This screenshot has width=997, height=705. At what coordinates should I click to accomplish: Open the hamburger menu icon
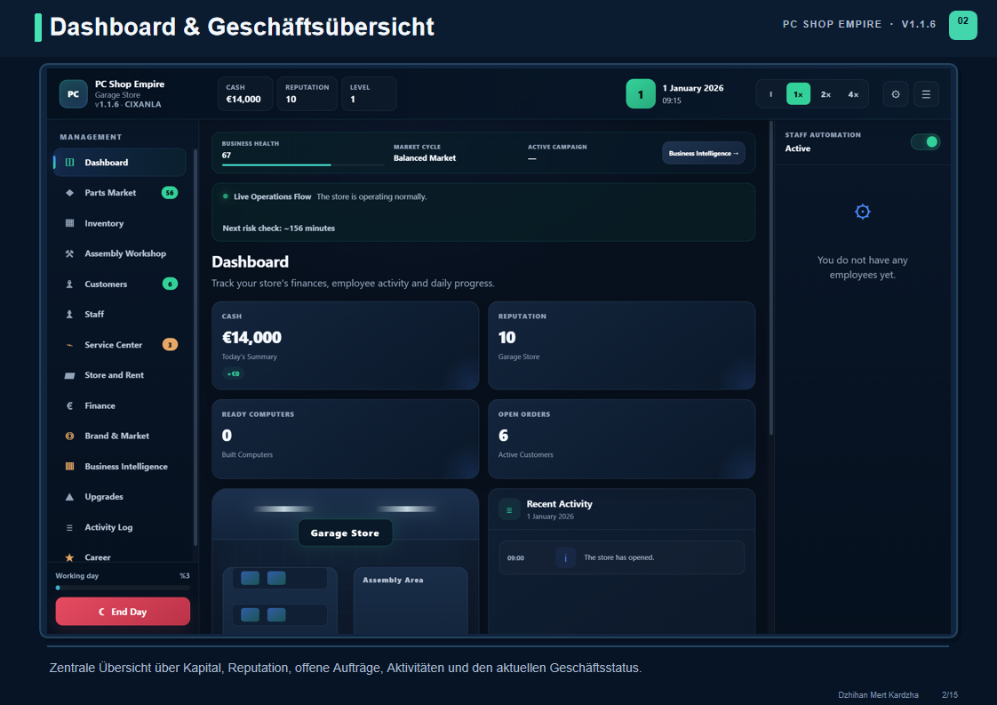click(926, 94)
